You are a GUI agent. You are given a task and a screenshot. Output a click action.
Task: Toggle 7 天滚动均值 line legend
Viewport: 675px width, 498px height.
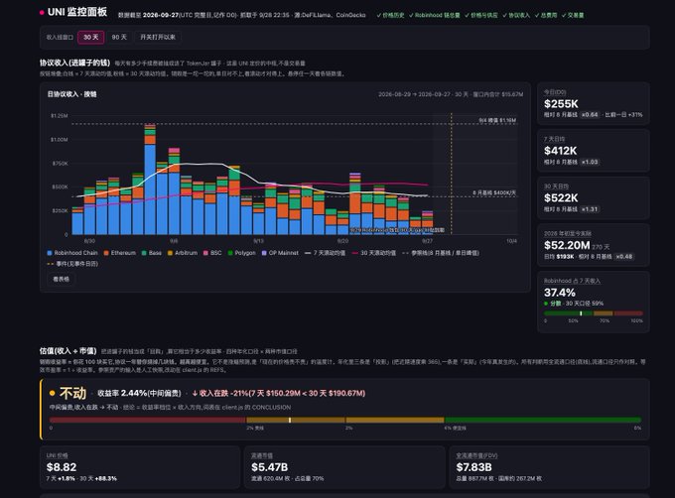[325, 253]
